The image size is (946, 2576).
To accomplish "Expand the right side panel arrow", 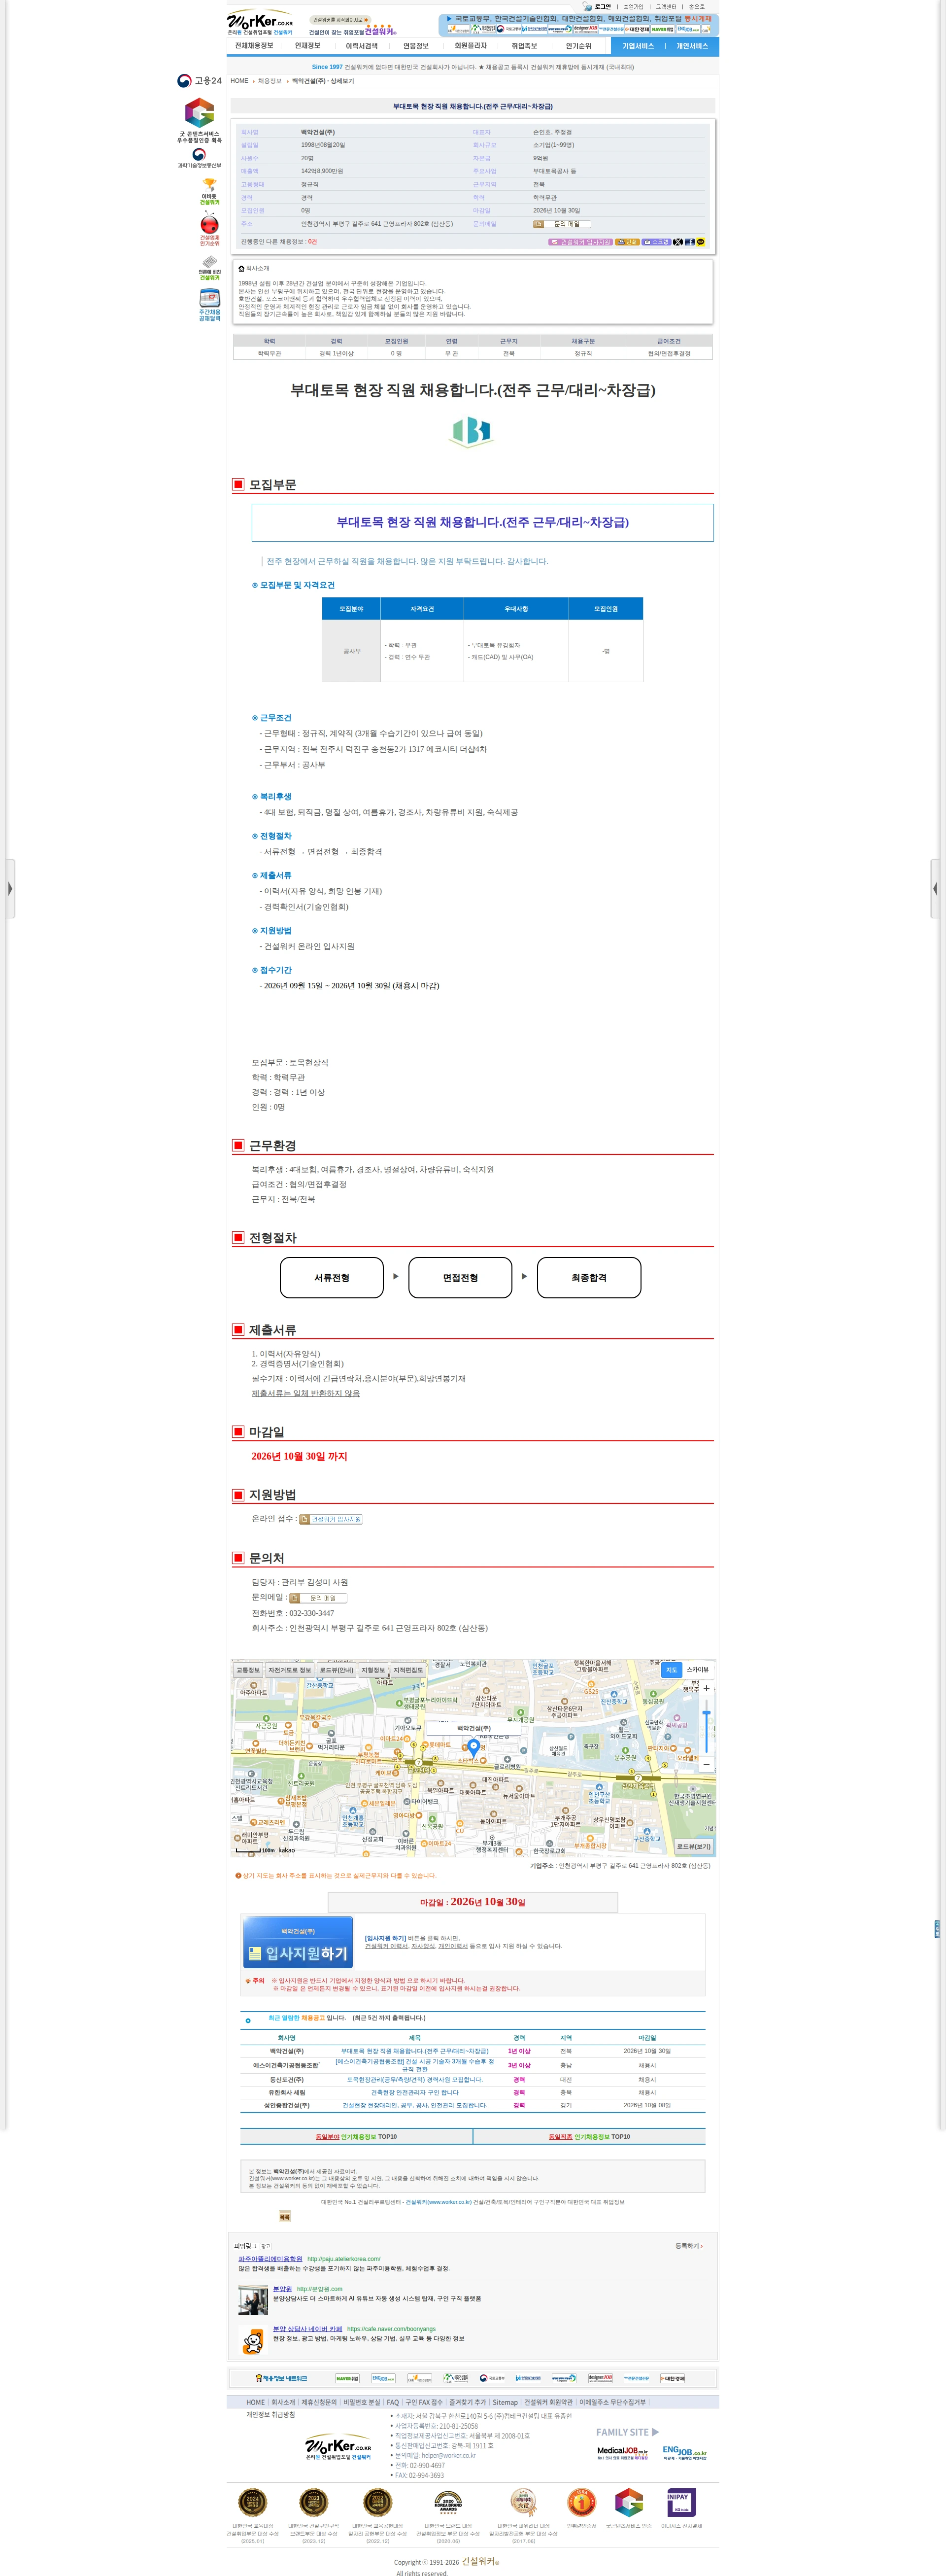I will point(935,888).
